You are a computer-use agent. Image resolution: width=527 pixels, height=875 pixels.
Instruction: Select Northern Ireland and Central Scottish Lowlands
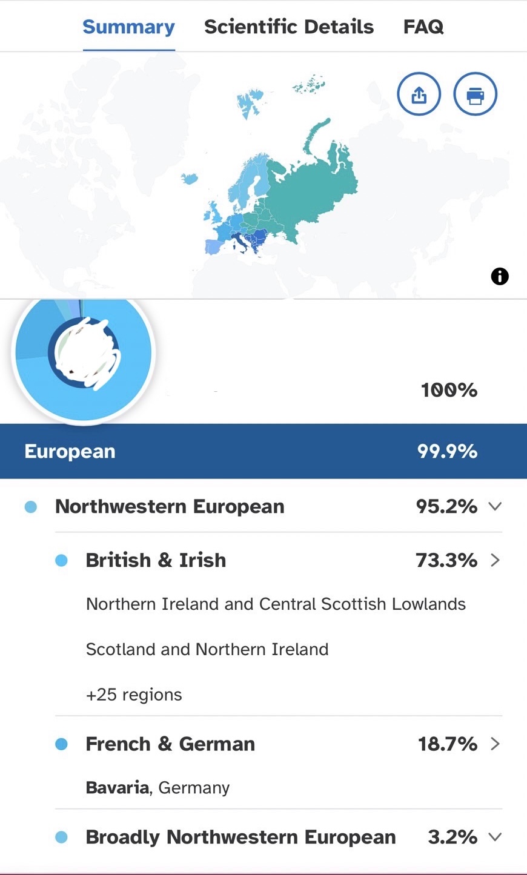[x=276, y=604]
